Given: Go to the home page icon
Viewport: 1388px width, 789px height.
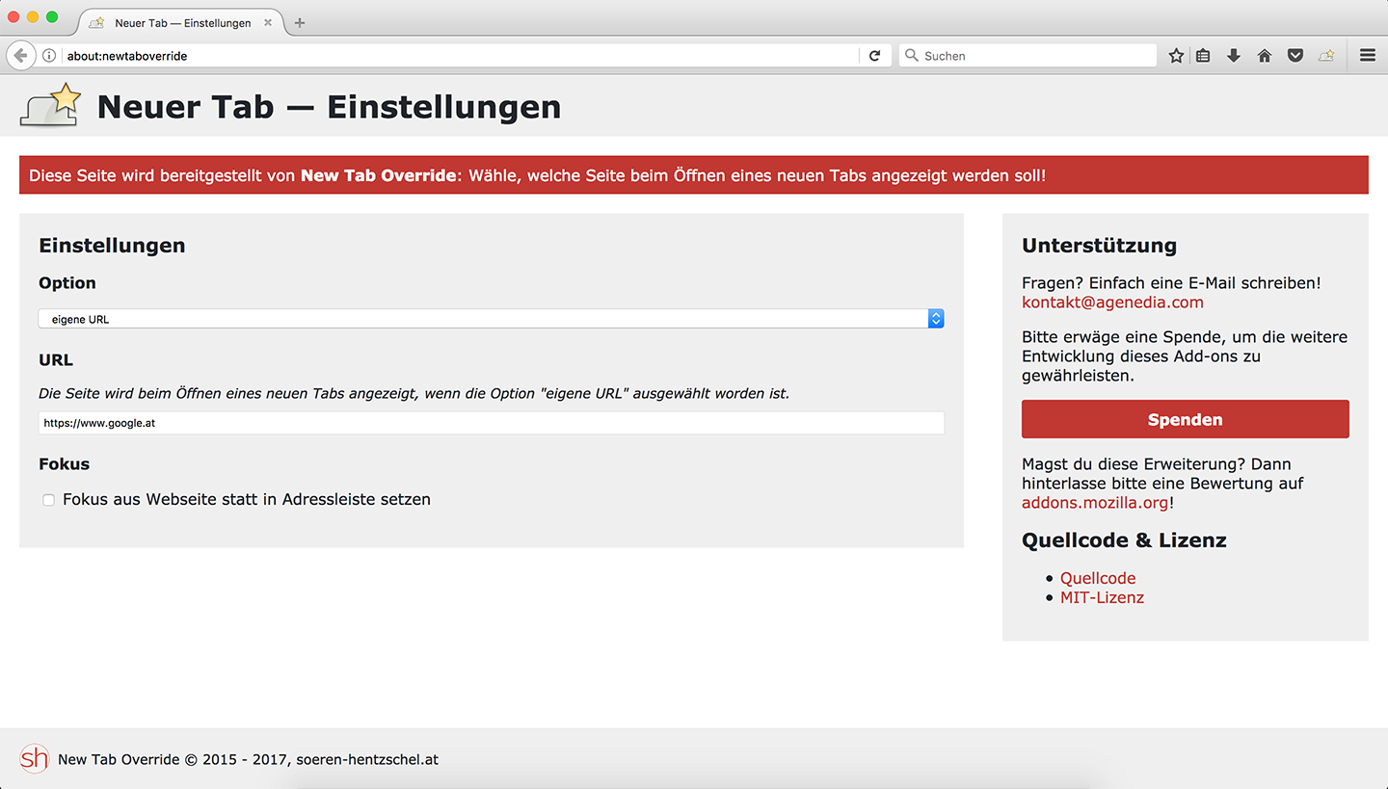Looking at the screenshot, I should 1265,56.
